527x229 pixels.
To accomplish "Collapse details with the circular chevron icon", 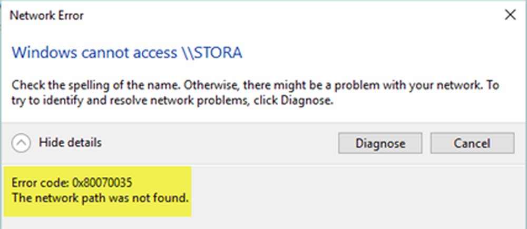I will click(21, 143).
